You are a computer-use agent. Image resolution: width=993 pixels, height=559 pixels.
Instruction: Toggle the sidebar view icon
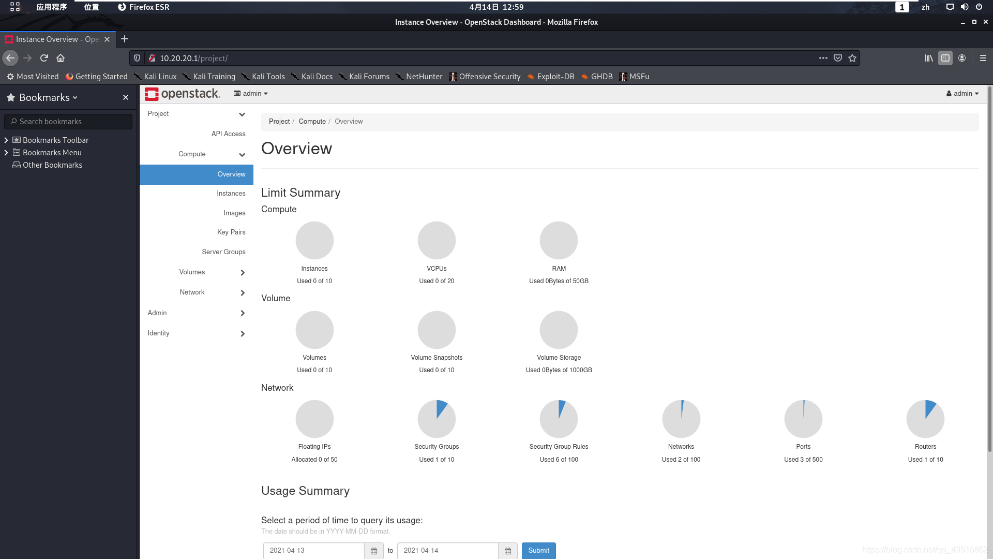[945, 58]
